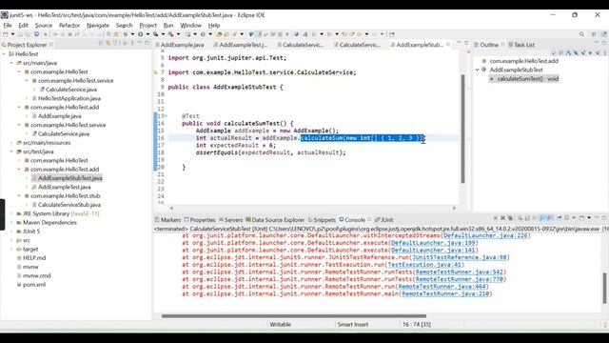Open the Debug button dropdown arrow

click(x=132, y=34)
